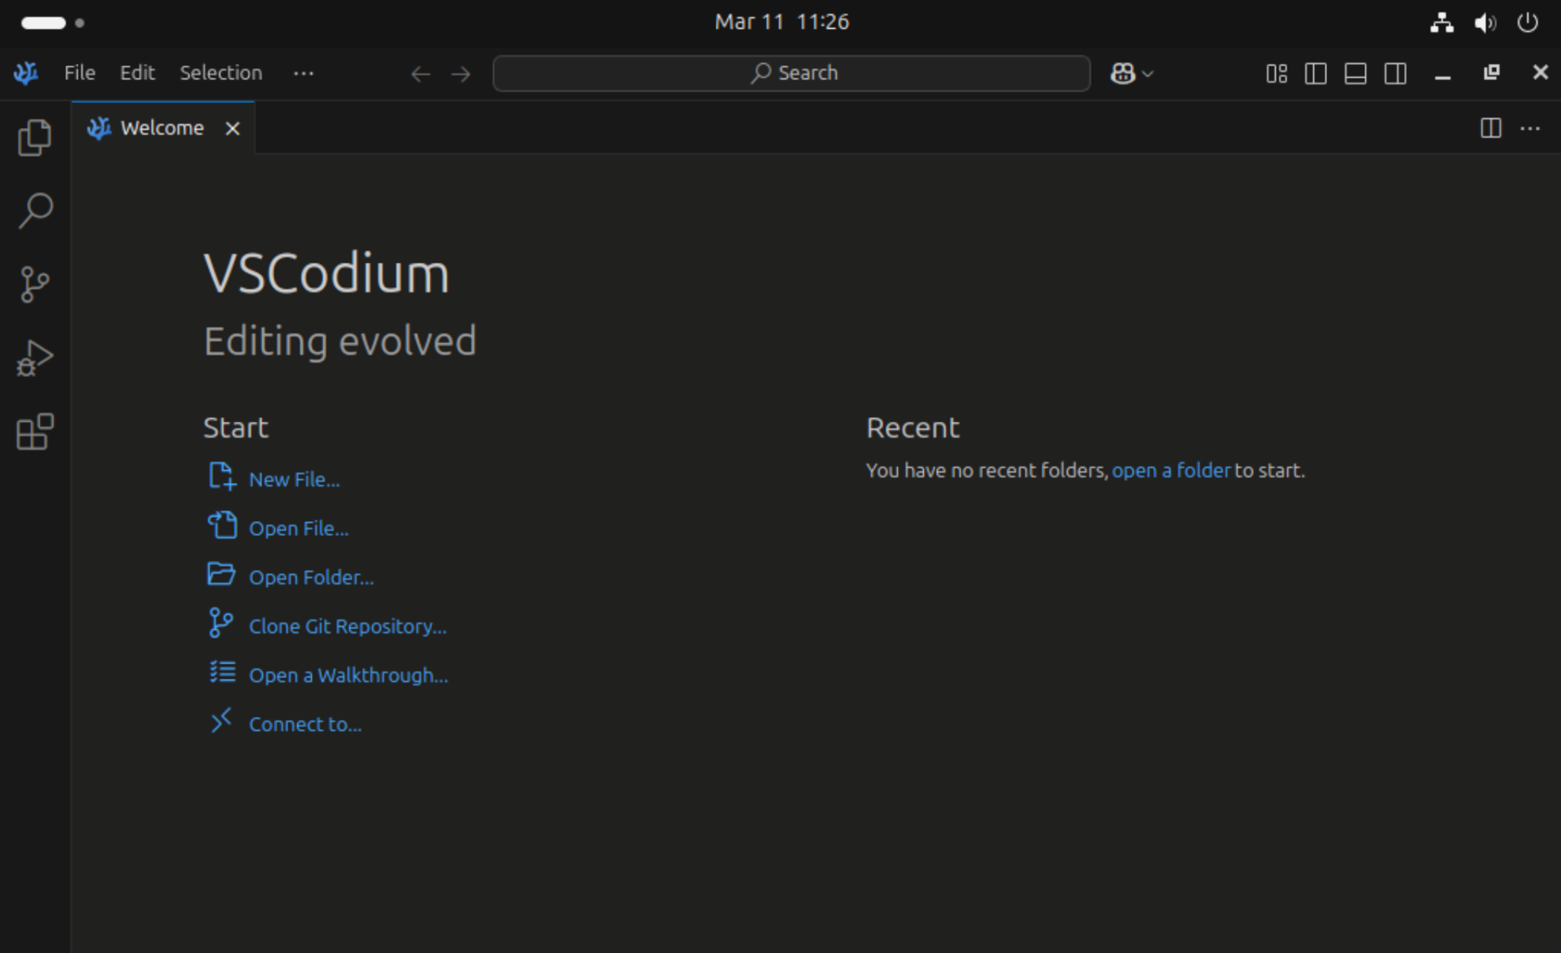Select the Welcome tab
This screenshot has height=953, width=1561.
tap(162, 127)
